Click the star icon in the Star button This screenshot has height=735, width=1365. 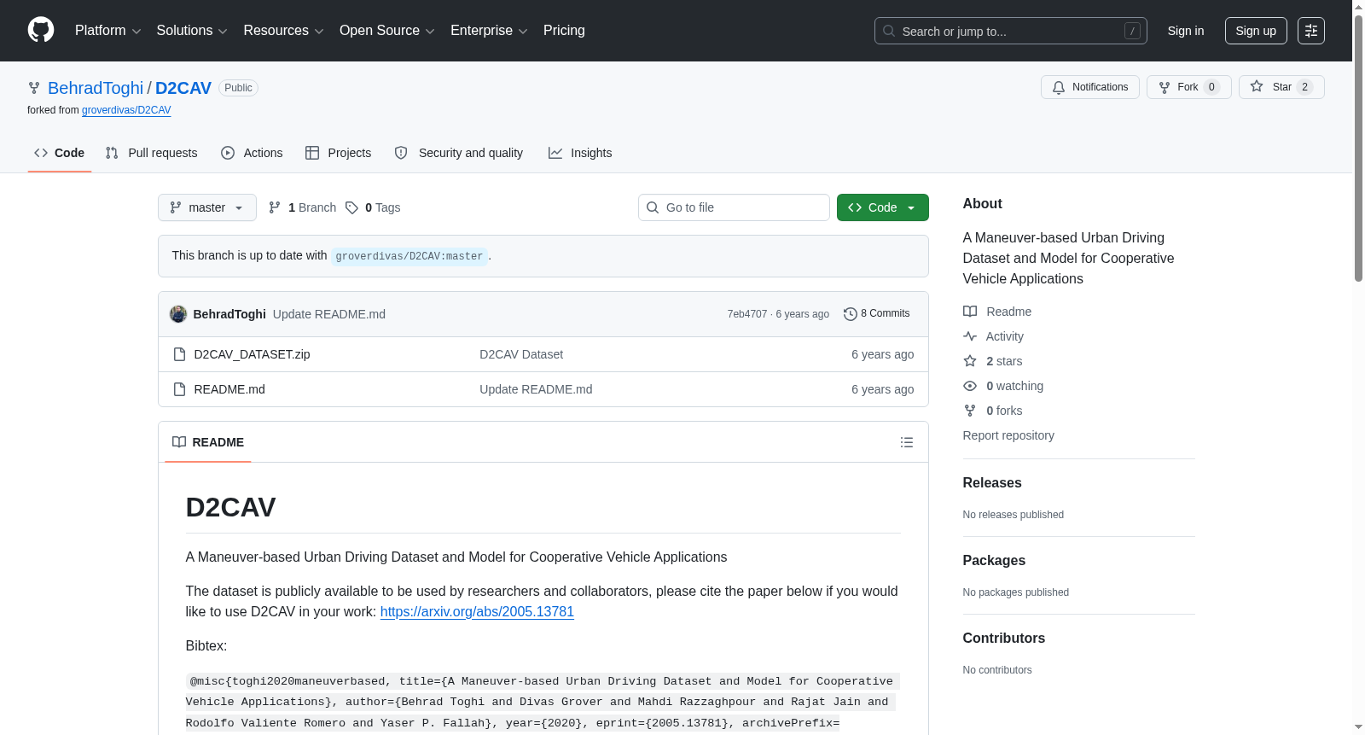pos(1257,86)
